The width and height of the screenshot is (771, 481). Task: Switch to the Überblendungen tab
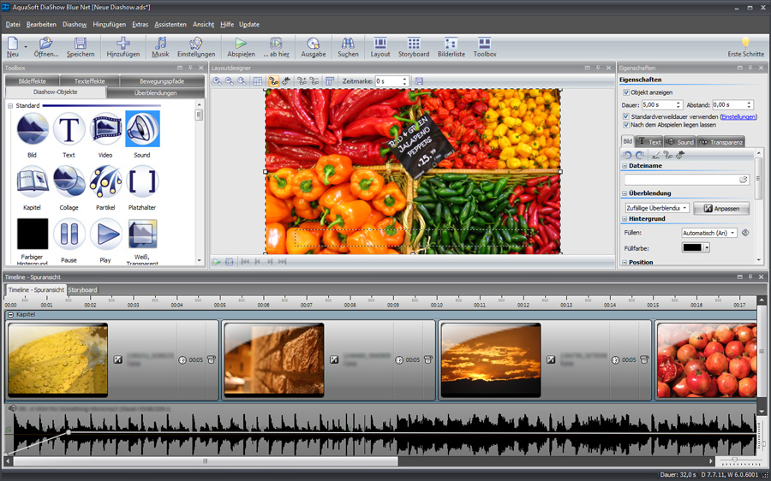156,92
